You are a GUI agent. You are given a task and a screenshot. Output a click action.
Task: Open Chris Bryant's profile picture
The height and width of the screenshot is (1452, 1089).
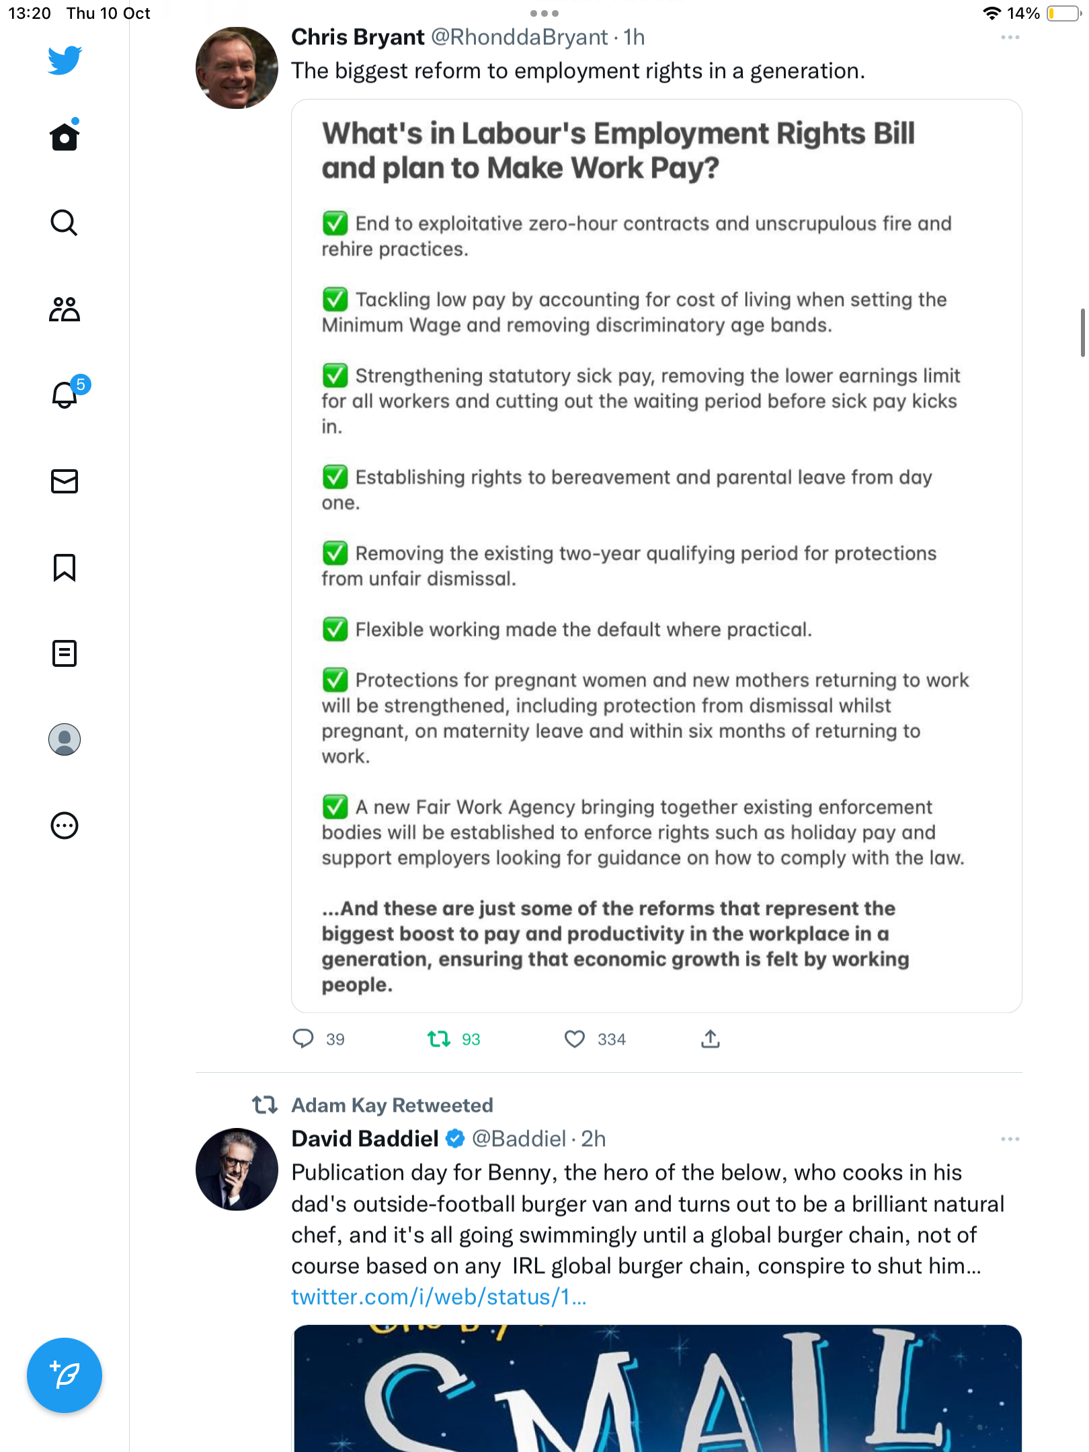coord(237,68)
